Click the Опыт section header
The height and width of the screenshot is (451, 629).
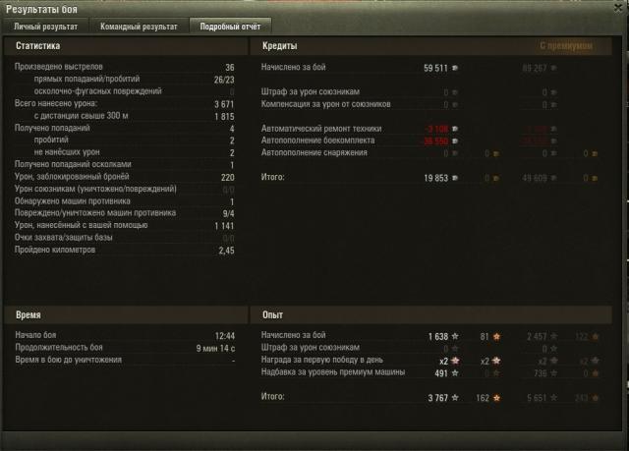[273, 315]
